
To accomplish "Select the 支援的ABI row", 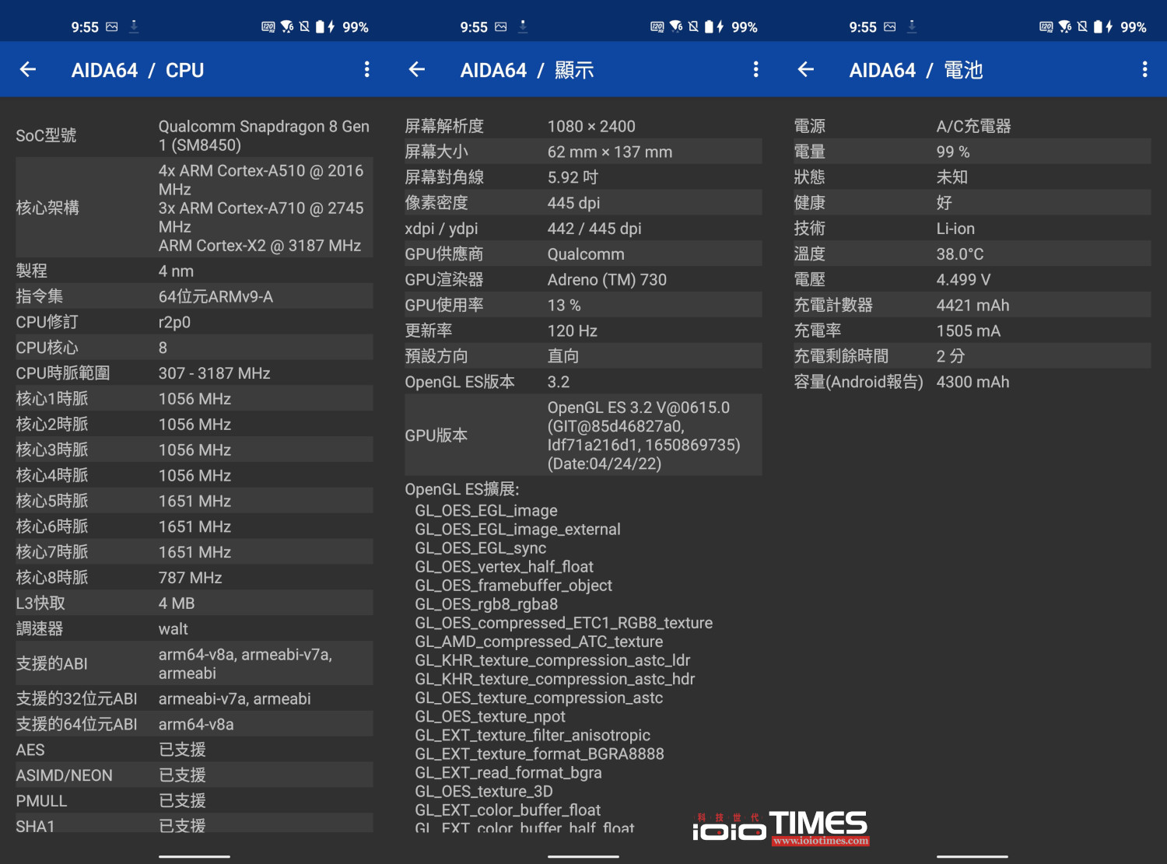I will point(194,663).
